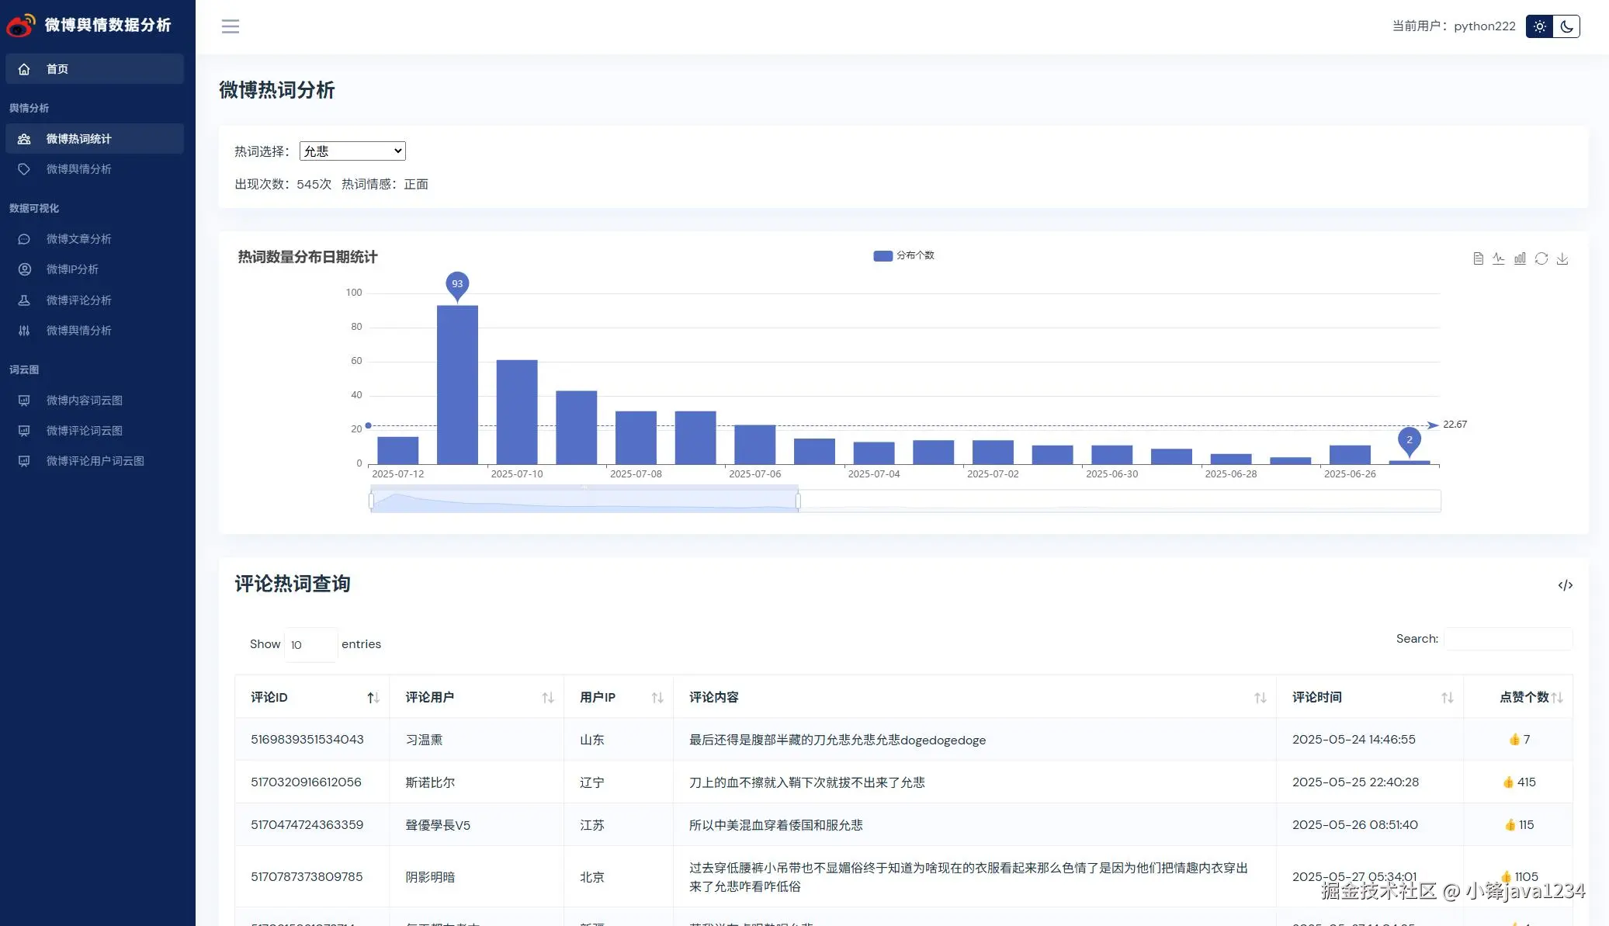
Task: Open 微博舆情分析 under 舆情分析
Action: [x=78, y=169]
